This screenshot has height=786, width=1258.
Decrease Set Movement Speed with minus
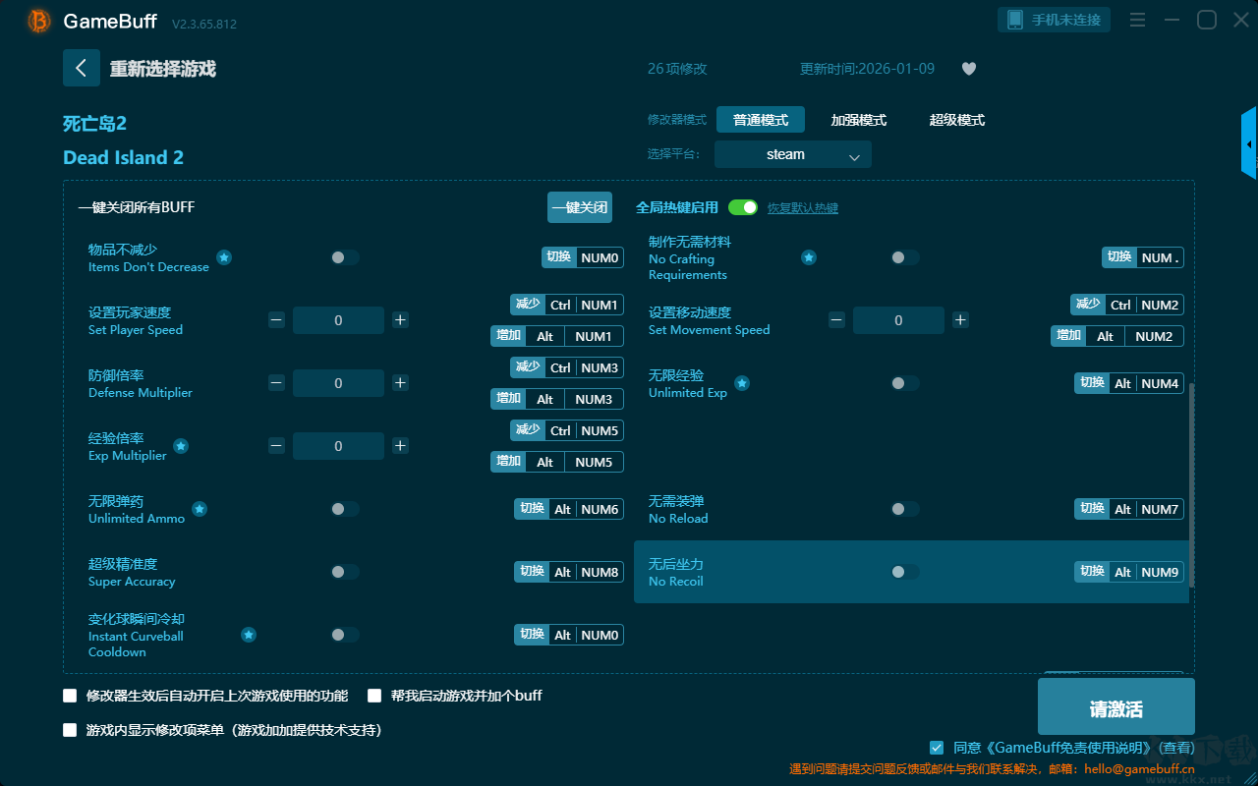click(x=836, y=320)
